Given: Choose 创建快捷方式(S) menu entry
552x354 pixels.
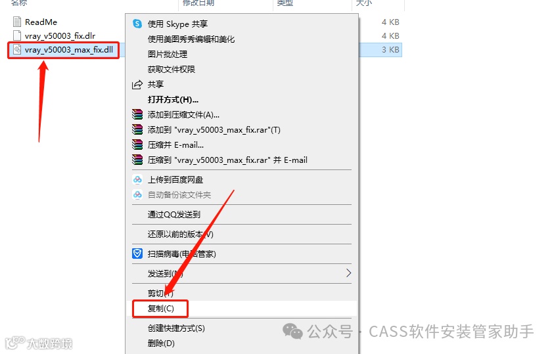Looking at the screenshot, I should [176, 328].
